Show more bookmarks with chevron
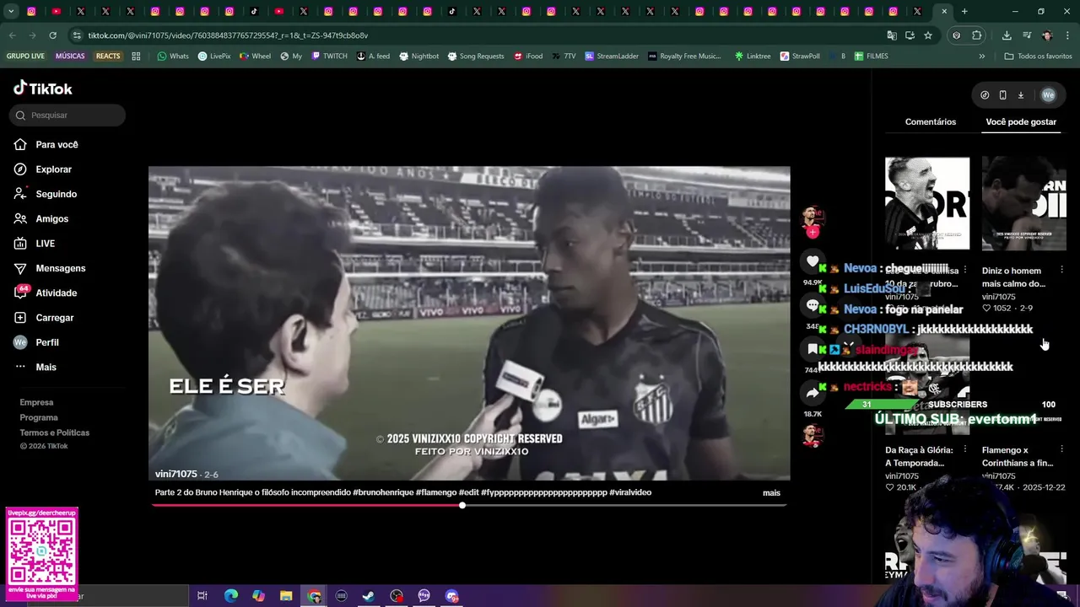This screenshot has width=1080, height=607. tap(981, 56)
